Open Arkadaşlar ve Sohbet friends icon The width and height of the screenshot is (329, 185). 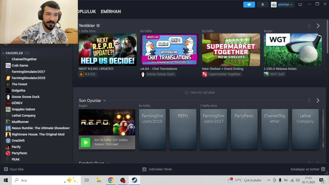pos(323,169)
